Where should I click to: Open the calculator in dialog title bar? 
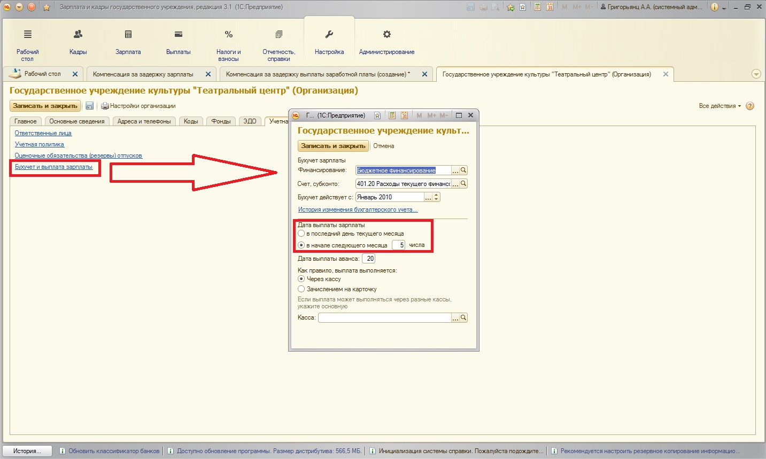click(x=392, y=115)
